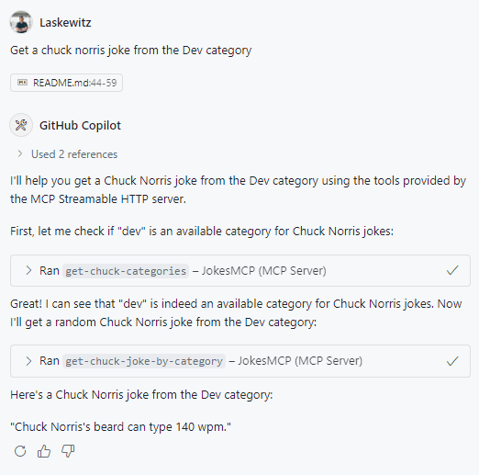Click the user prompt message text
Screen dimensions: 479x475
point(131,51)
